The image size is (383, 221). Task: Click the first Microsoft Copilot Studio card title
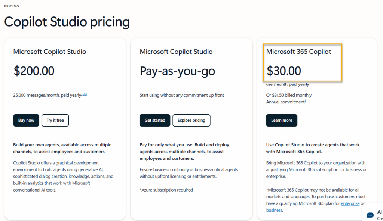(x=50, y=52)
